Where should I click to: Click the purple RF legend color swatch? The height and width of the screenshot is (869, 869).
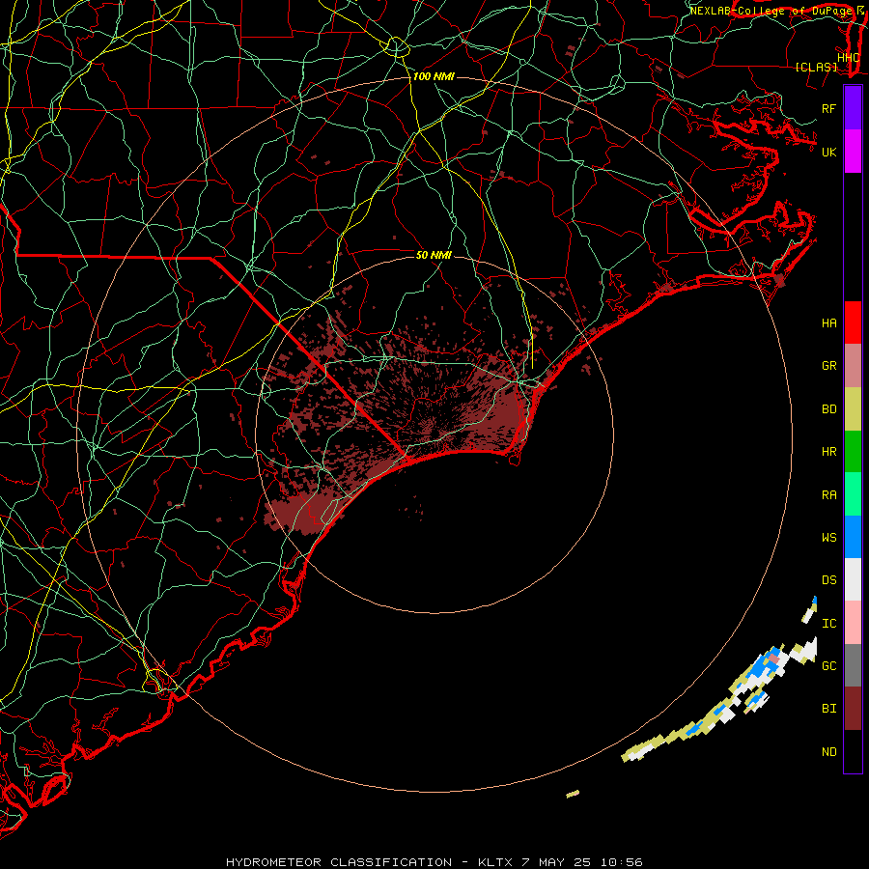point(853,108)
